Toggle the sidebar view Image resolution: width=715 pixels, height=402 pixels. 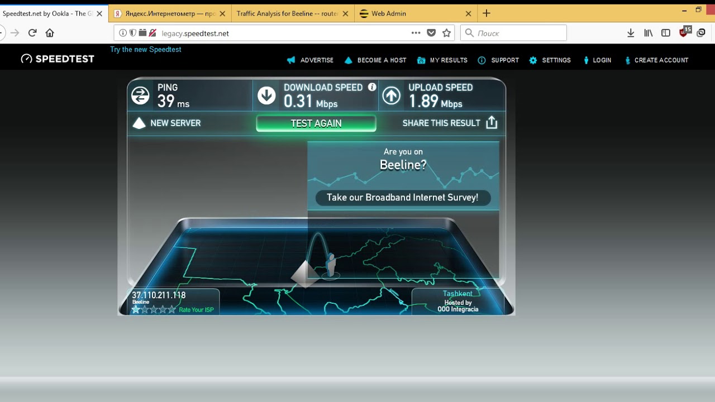[666, 33]
